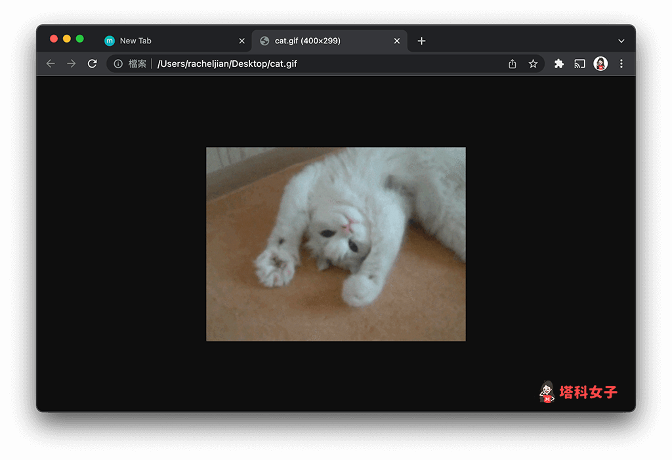Close the New Tab tab
The width and height of the screenshot is (672, 460).
coord(241,41)
